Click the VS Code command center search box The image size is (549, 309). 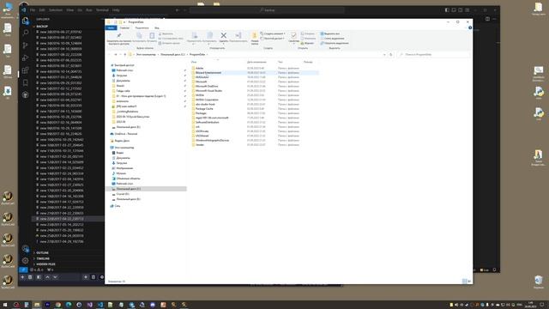click(x=267, y=10)
